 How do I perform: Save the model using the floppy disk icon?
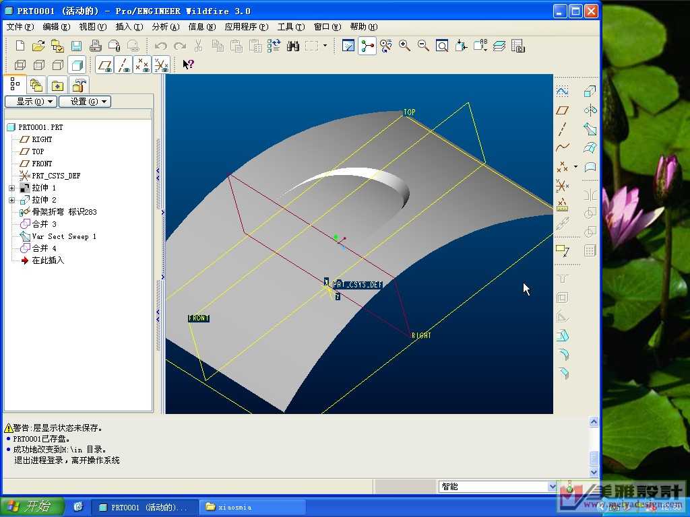tap(77, 46)
